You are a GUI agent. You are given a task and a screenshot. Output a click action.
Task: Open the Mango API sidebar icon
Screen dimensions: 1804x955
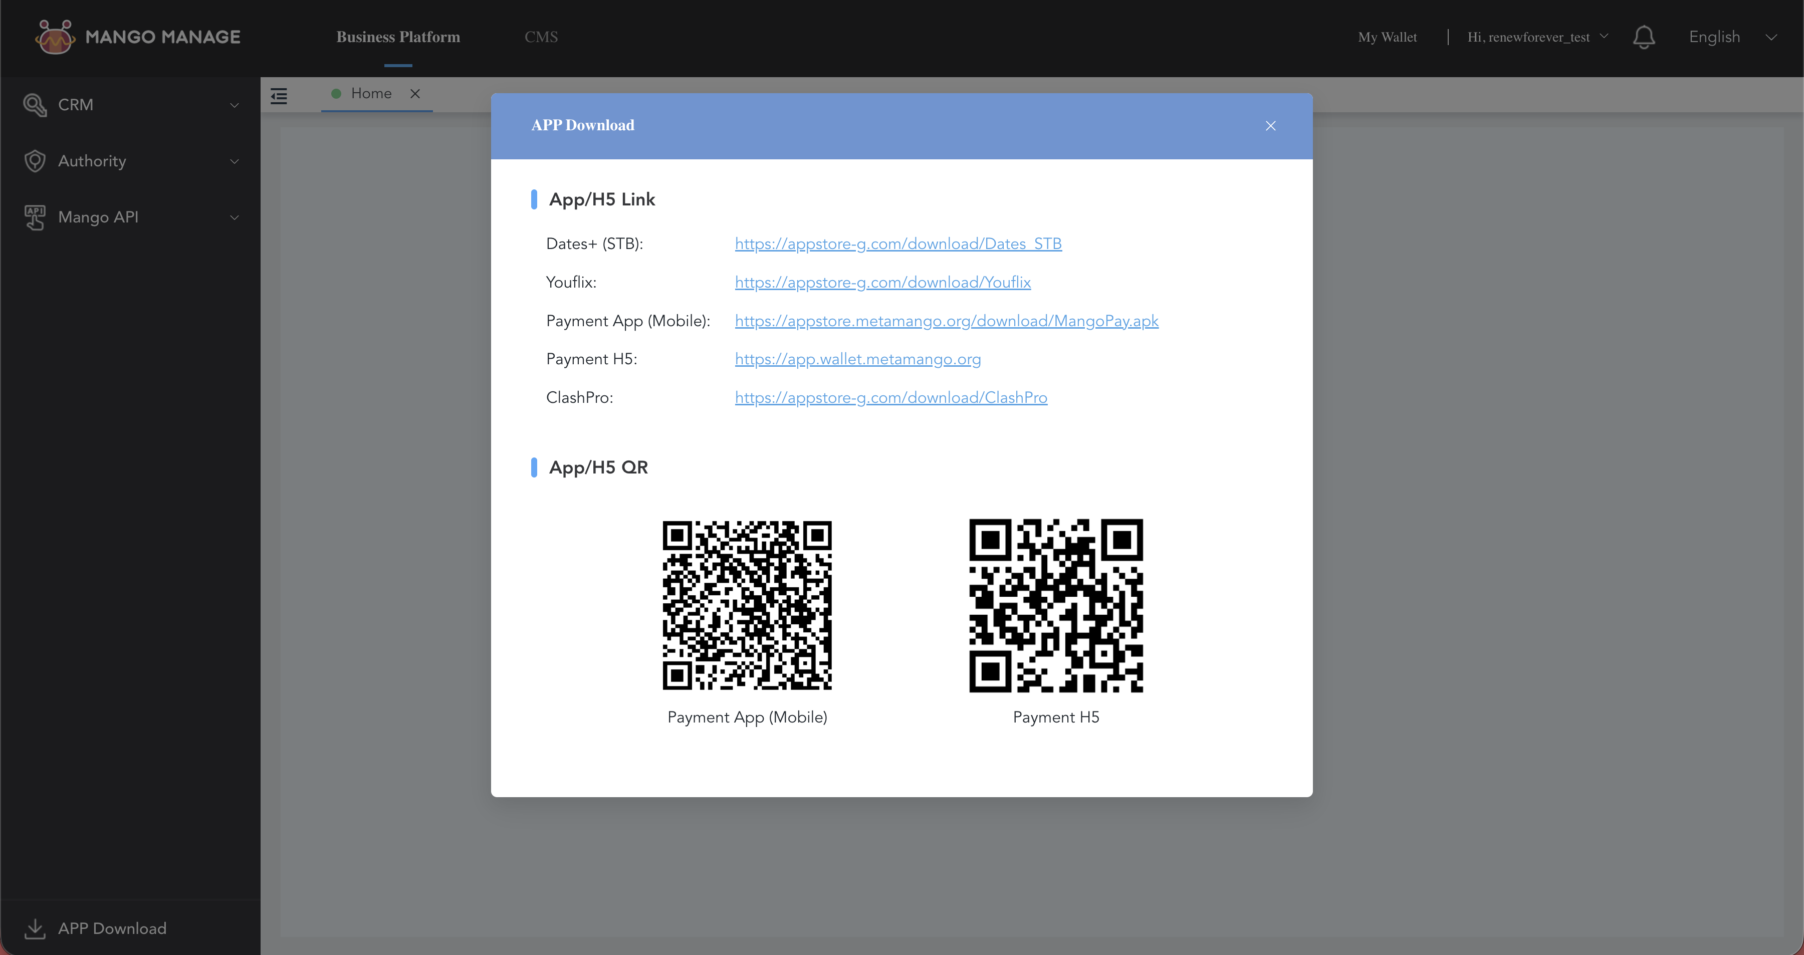[x=35, y=217]
